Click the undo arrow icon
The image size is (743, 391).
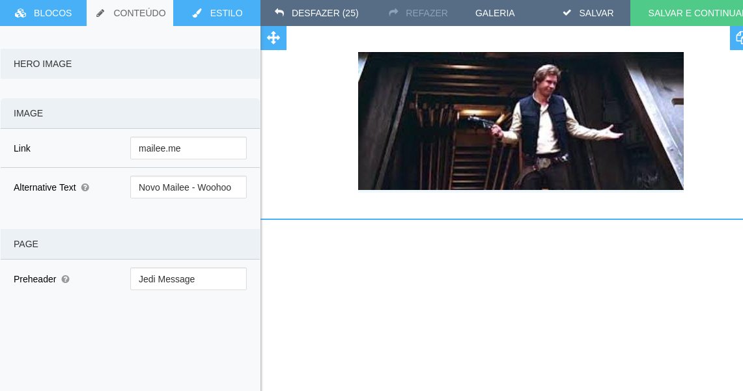coord(279,13)
